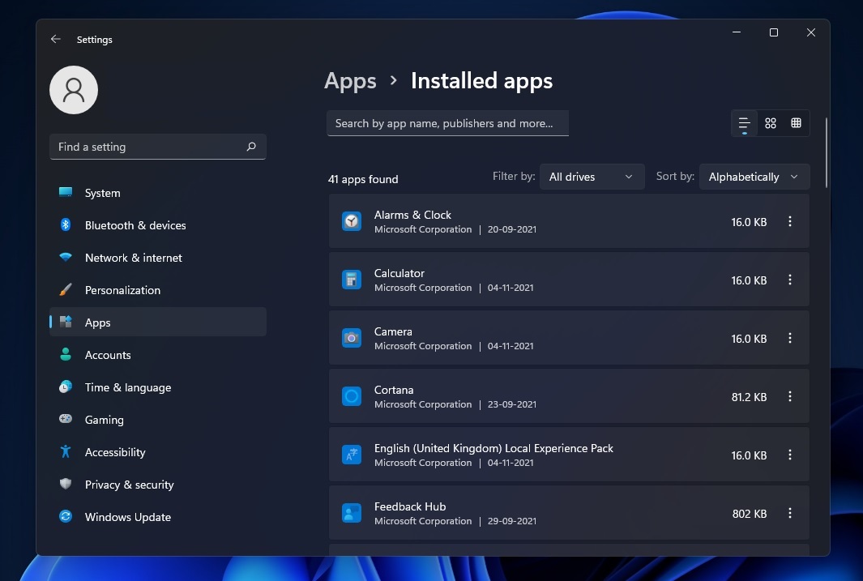This screenshot has width=863, height=581.
Task: Navigate back using the Apps breadcrumb
Action: pos(350,81)
